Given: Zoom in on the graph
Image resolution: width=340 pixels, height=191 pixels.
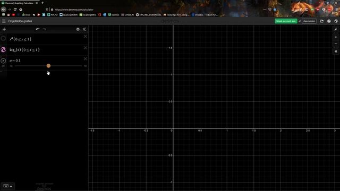Looking at the screenshot, I should 336,37.
